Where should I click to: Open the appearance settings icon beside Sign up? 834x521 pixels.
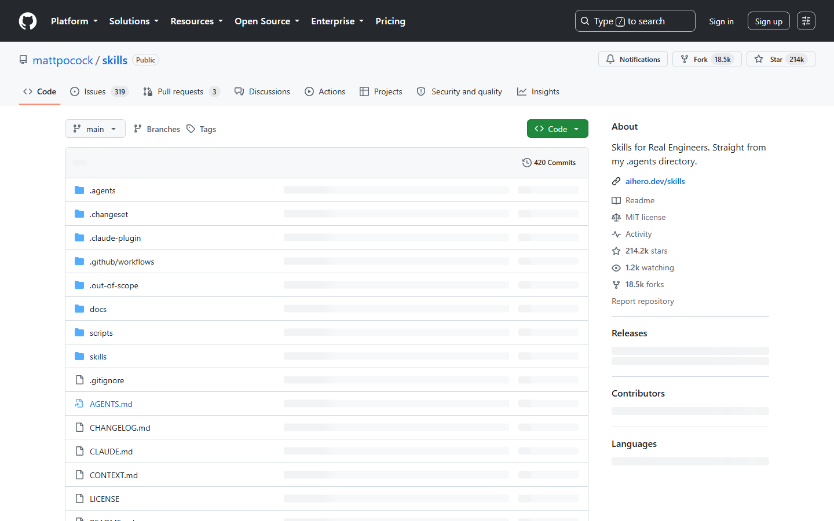tap(806, 21)
